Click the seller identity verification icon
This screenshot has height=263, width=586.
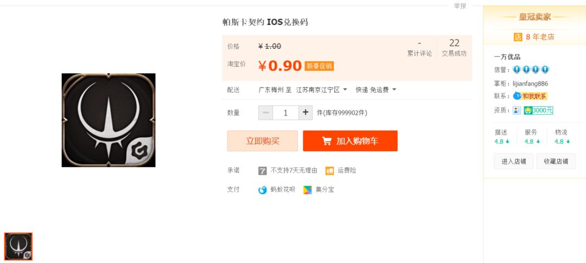[517, 110]
